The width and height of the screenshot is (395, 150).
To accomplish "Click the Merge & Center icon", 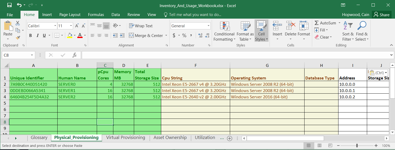I will 131,35.
